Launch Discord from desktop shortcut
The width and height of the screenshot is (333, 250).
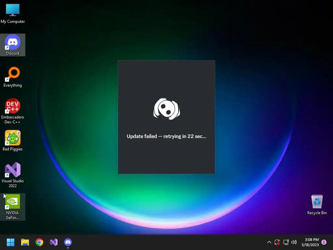tap(13, 45)
